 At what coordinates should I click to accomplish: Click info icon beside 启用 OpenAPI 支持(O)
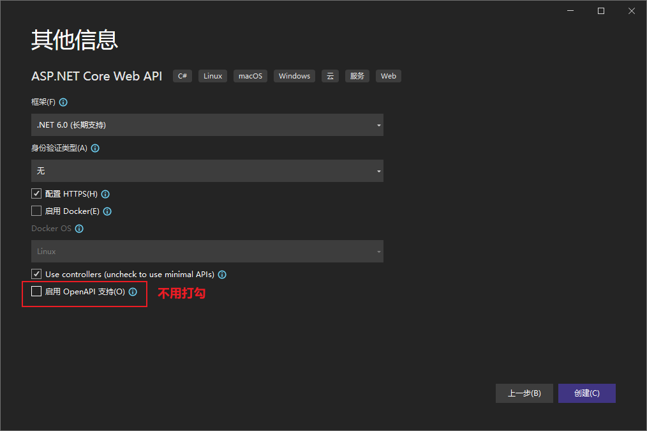pos(133,292)
